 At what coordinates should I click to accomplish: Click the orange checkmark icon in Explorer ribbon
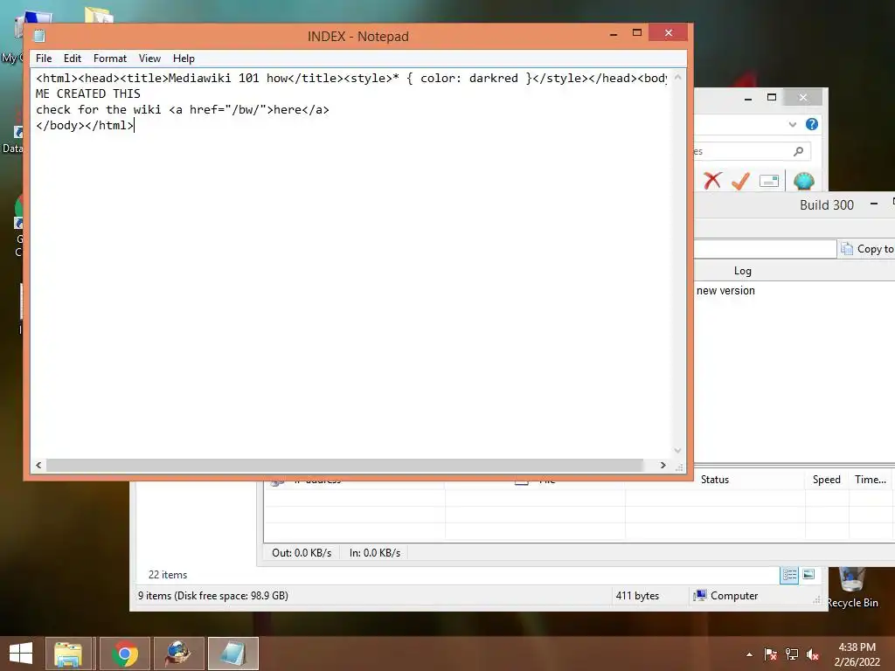click(740, 181)
